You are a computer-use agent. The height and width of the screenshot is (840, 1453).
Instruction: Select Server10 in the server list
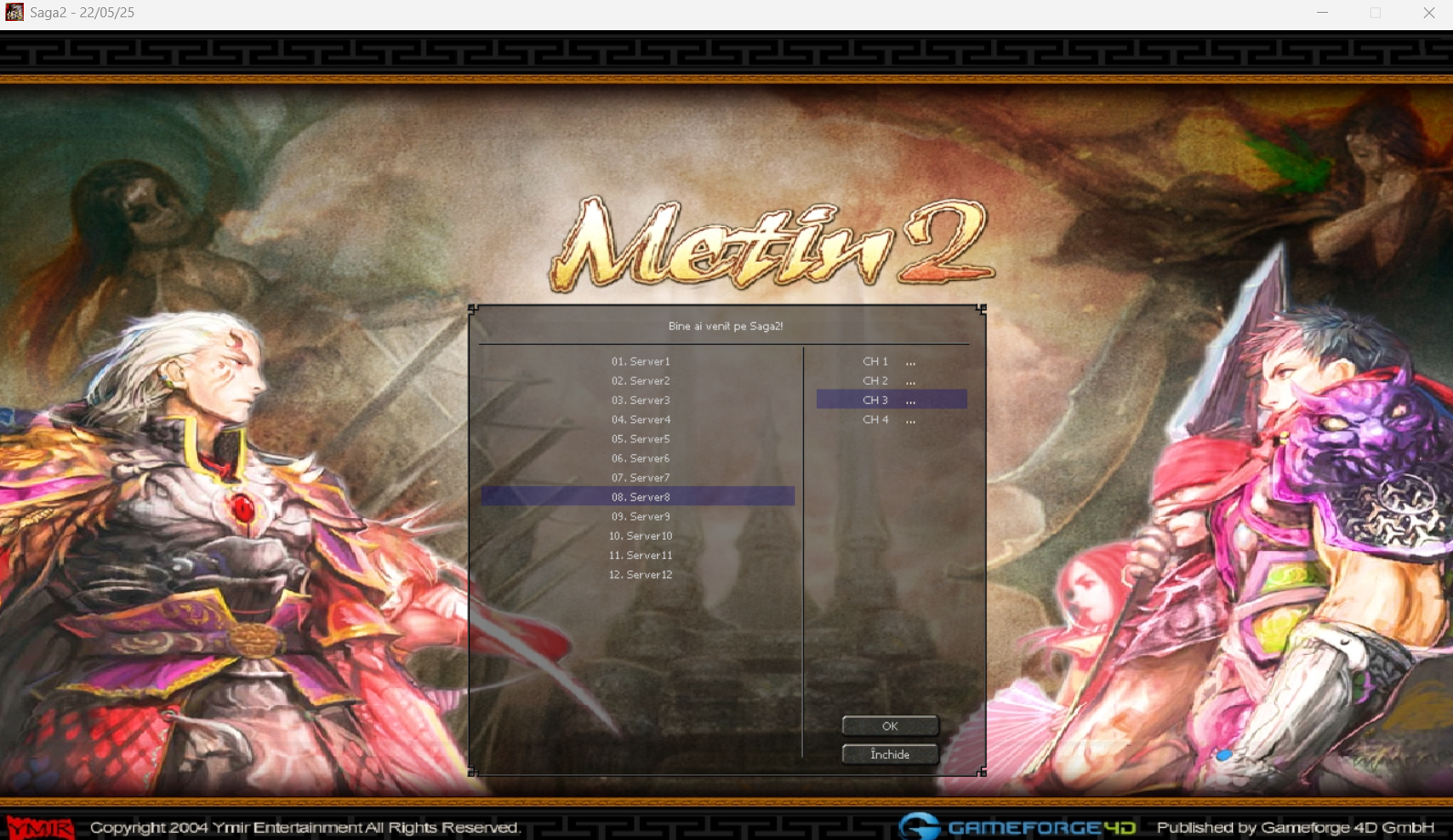[640, 536]
